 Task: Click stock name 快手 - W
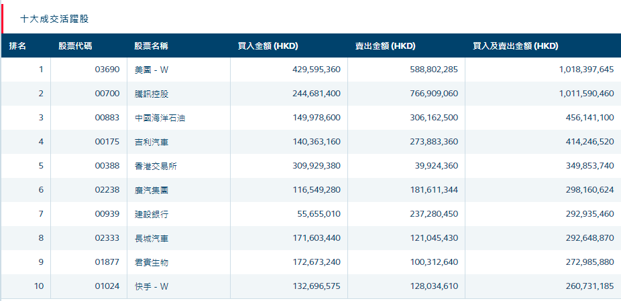152,286
